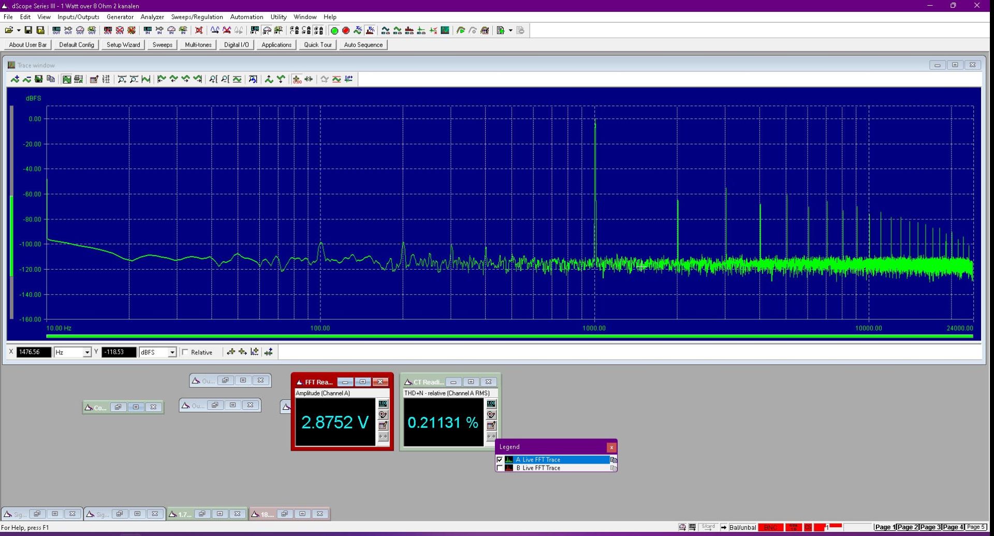
Task: Click the last icon on the trace toolbar
Action: click(349, 79)
